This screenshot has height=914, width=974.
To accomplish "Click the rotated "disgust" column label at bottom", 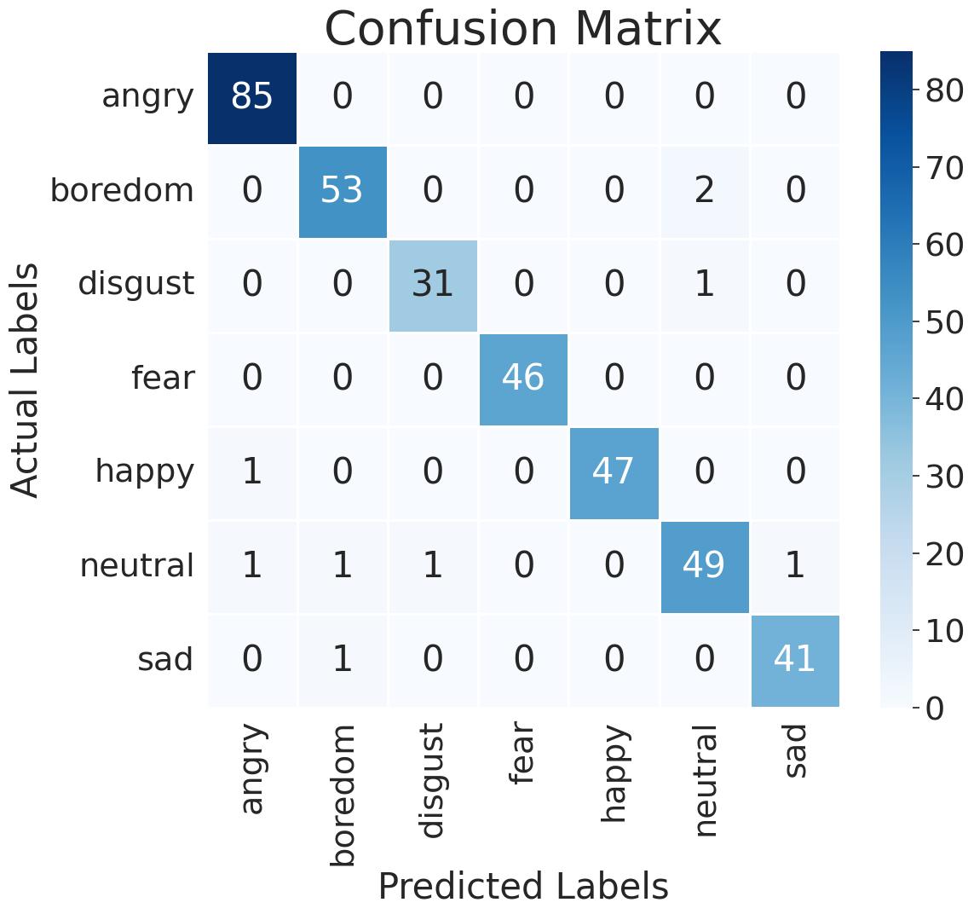I will coord(433,780).
